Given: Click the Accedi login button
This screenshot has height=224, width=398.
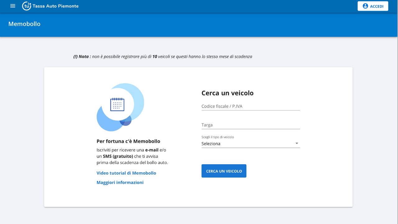Looking at the screenshot, I should [x=373, y=6].
